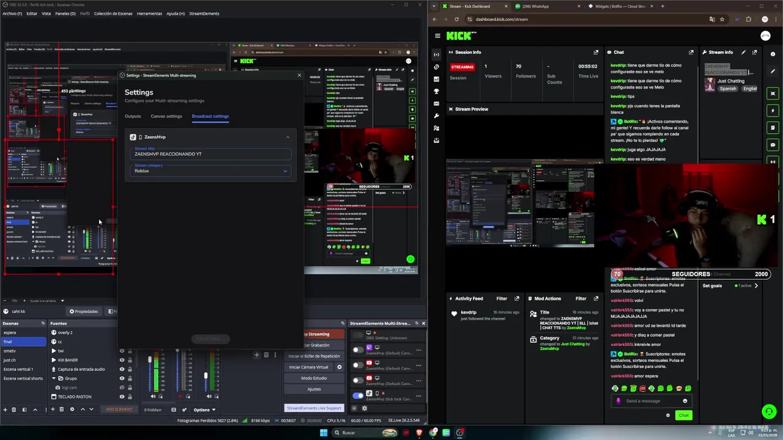Click Iniciar Cámara Virtual button
This screenshot has height=440, width=783.
tap(308, 367)
